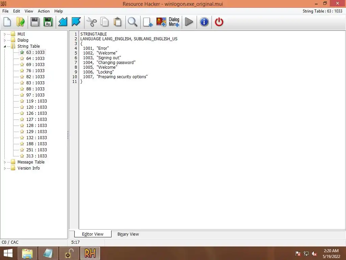346x260 pixels.
Task: Click the Version Info folder icon
Action: pyautogui.click(x=13, y=168)
